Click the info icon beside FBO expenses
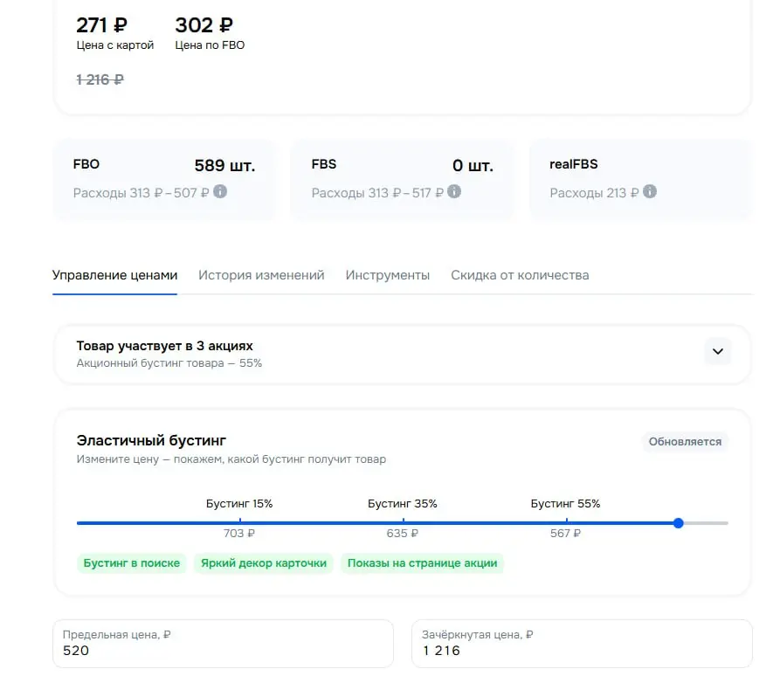Image resolution: width=780 pixels, height=676 pixels. (x=220, y=191)
